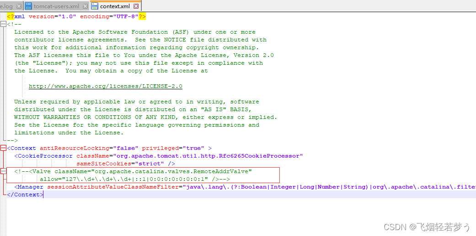Click the xml version="1.0" declaration line

pos(76,17)
